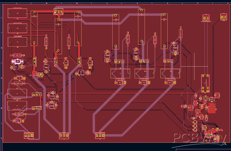This screenshot has width=231, height=151.
Task: Select the three-pin connector at top center
Action: click(x=58, y=12)
